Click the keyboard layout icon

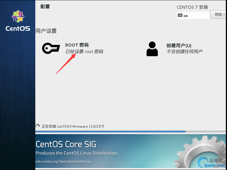coord(180,15)
